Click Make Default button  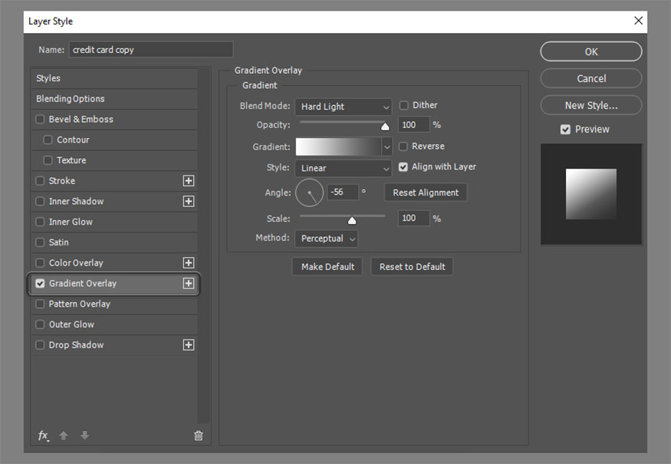[x=327, y=267]
